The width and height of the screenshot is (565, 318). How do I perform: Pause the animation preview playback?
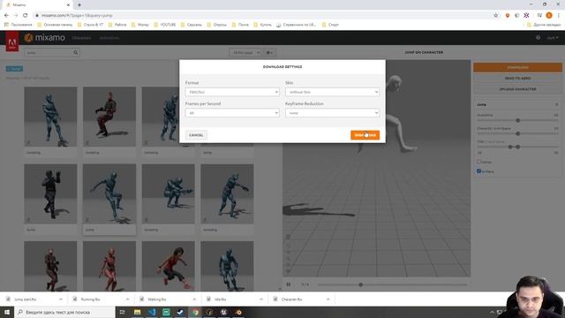(x=289, y=284)
